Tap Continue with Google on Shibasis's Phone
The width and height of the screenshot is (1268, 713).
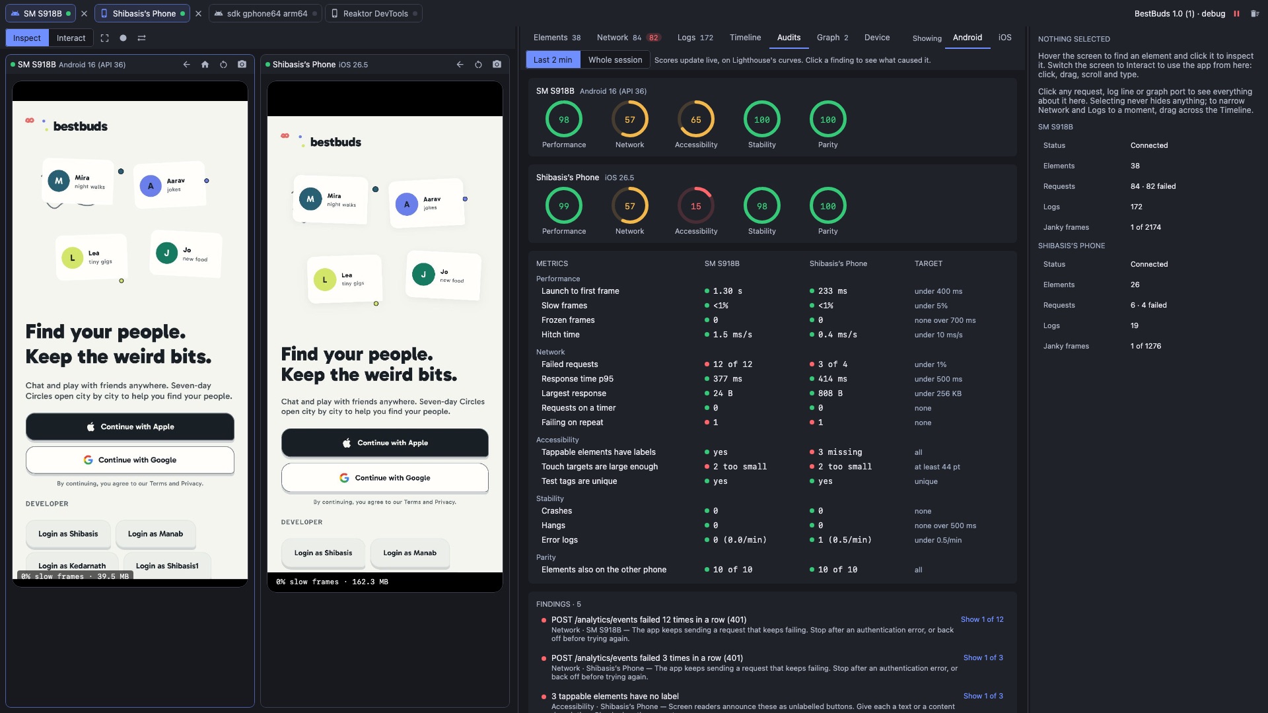coord(385,478)
